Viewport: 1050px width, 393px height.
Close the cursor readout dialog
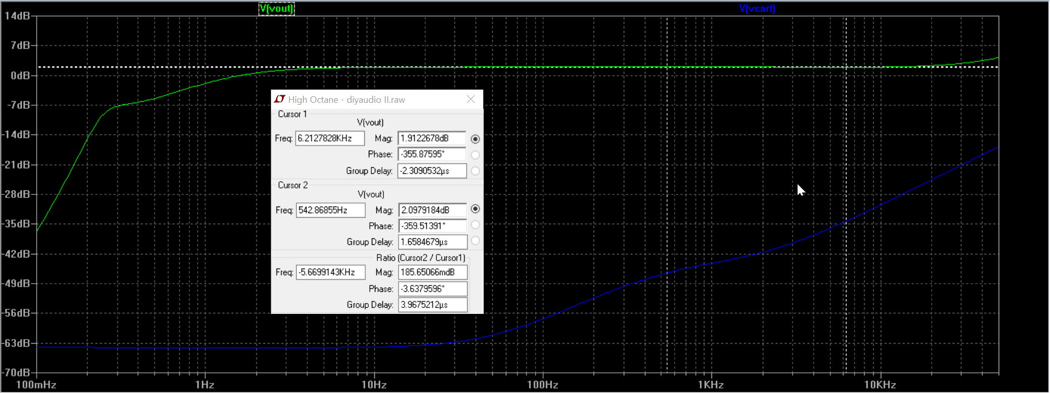pyautogui.click(x=471, y=99)
